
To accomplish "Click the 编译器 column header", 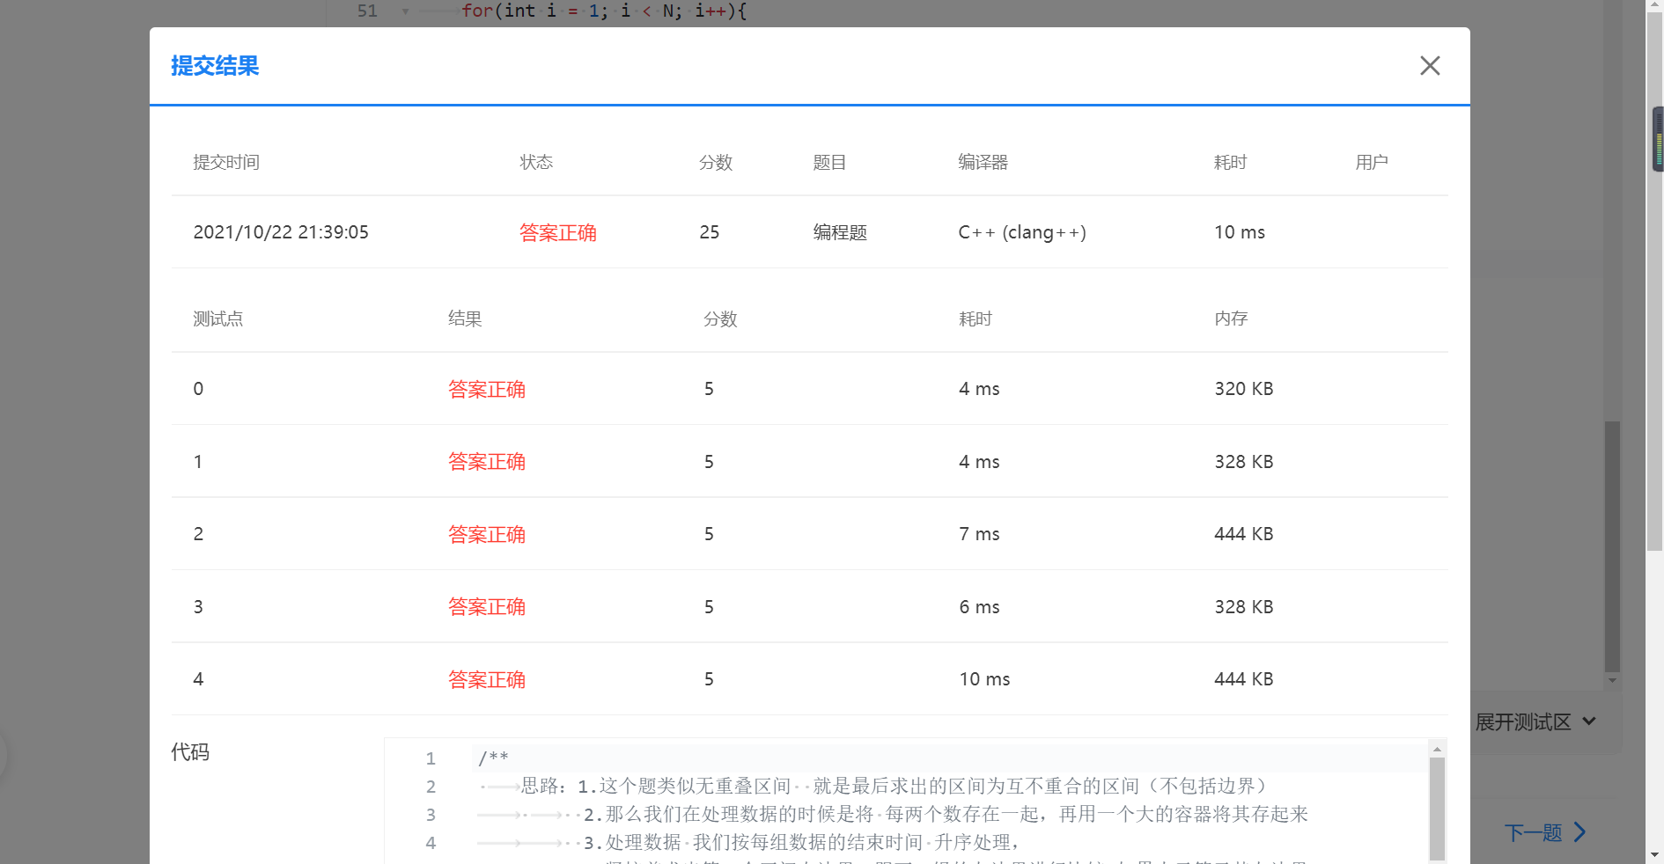I will tap(983, 162).
